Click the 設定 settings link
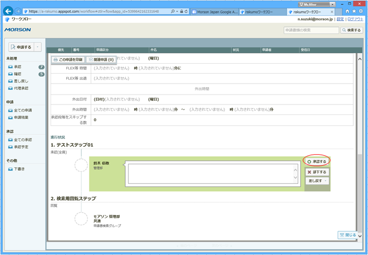368x255 pixels. point(340,19)
